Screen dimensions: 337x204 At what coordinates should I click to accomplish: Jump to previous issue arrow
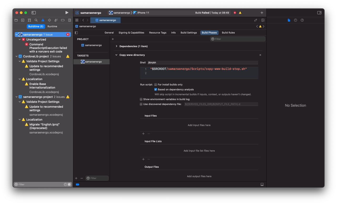(x=257, y=26)
